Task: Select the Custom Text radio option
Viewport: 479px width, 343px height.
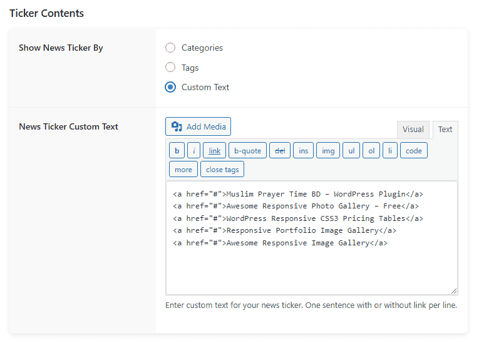Action: [x=170, y=87]
